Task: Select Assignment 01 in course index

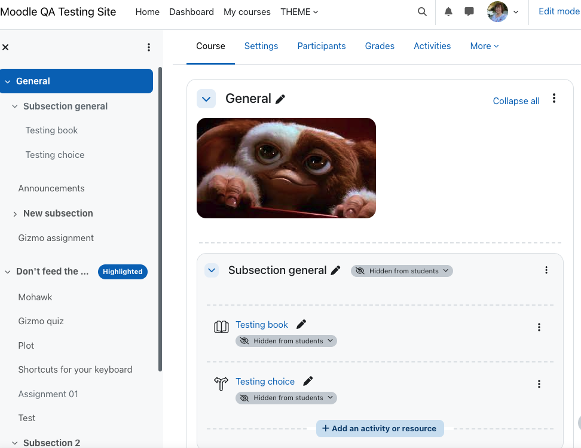Action: tap(48, 394)
